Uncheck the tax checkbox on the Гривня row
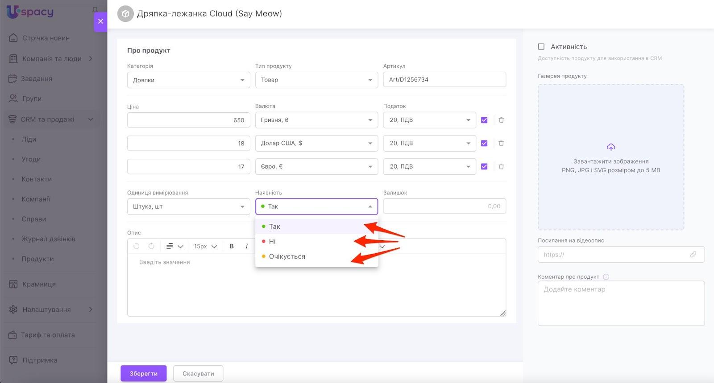 (484, 120)
